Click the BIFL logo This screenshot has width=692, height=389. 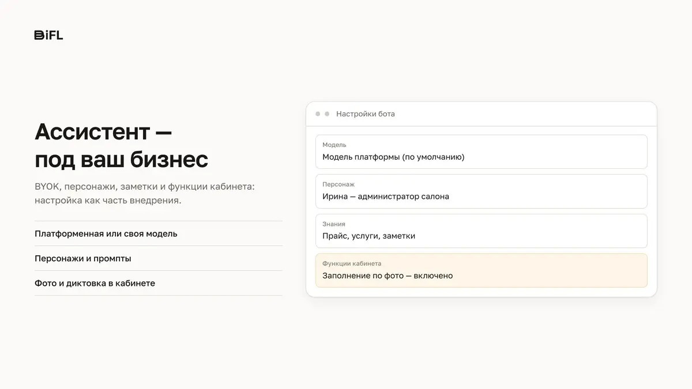tap(48, 35)
